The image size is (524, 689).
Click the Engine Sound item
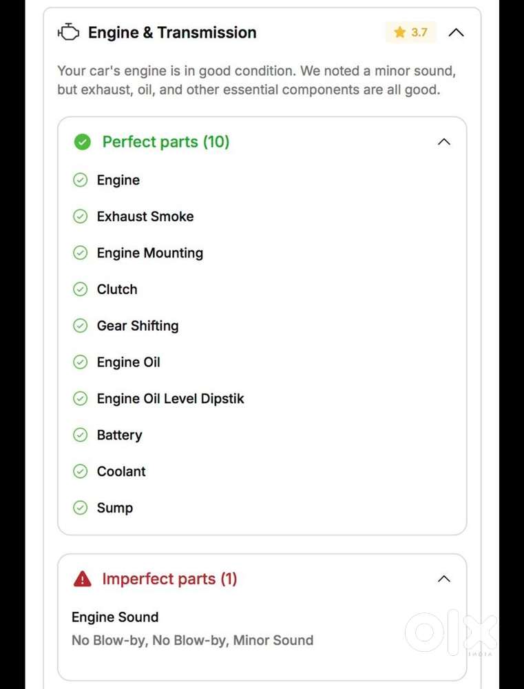[115, 617]
